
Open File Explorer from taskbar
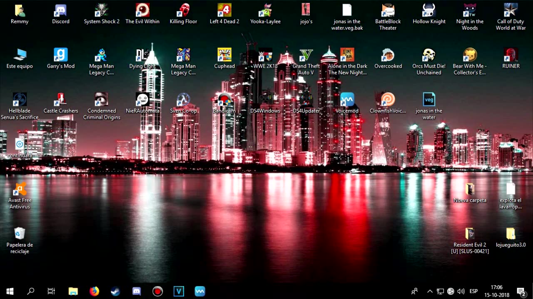click(x=73, y=291)
